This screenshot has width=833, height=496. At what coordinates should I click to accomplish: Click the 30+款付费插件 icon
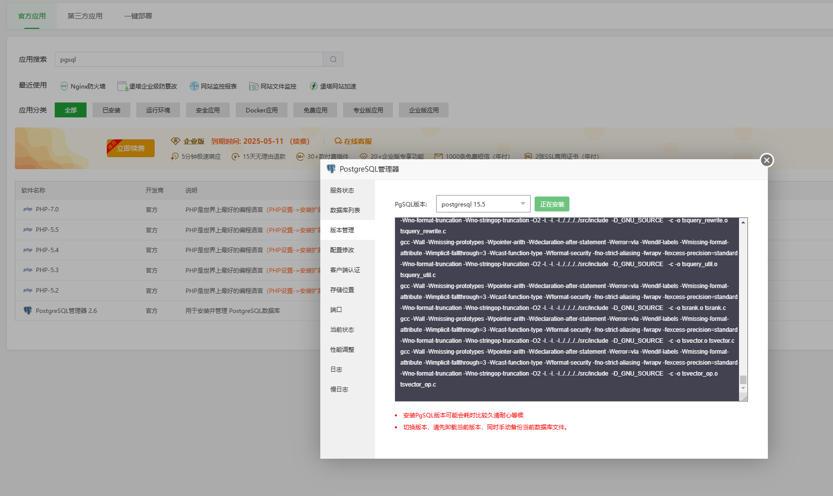coord(300,156)
